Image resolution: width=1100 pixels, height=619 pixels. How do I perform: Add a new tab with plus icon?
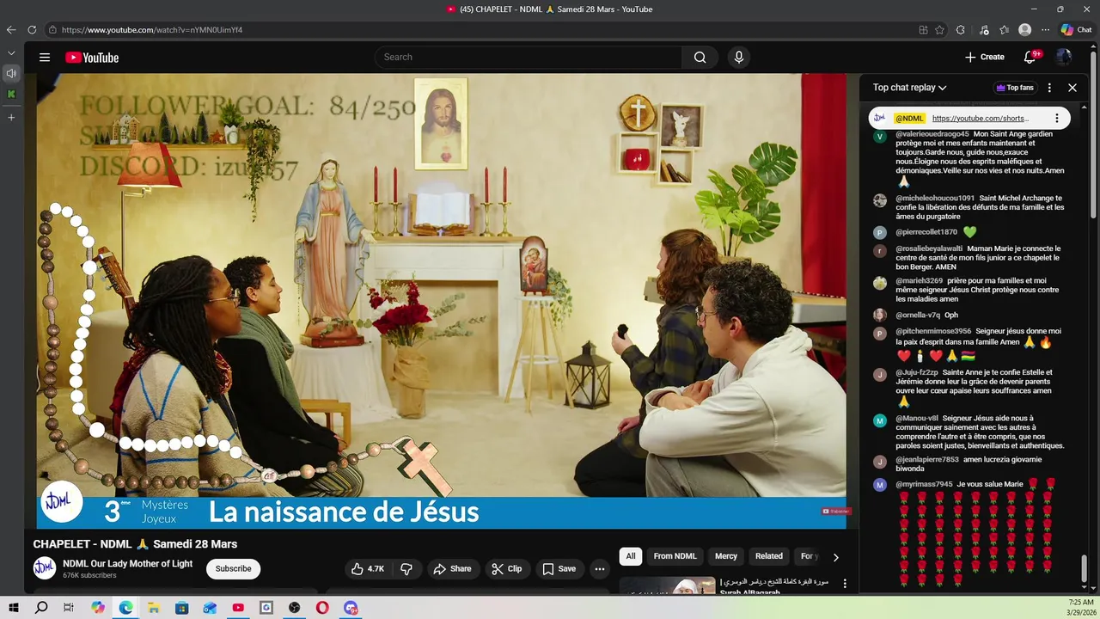tap(11, 117)
